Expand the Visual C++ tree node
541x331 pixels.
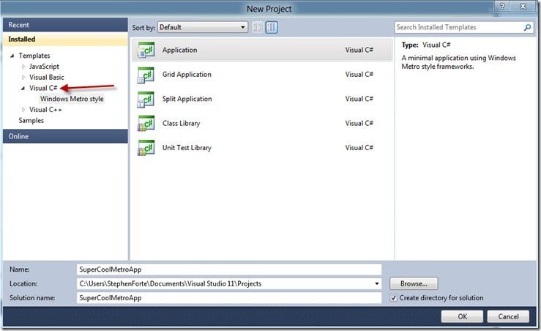pyautogui.click(x=23, y=110)
